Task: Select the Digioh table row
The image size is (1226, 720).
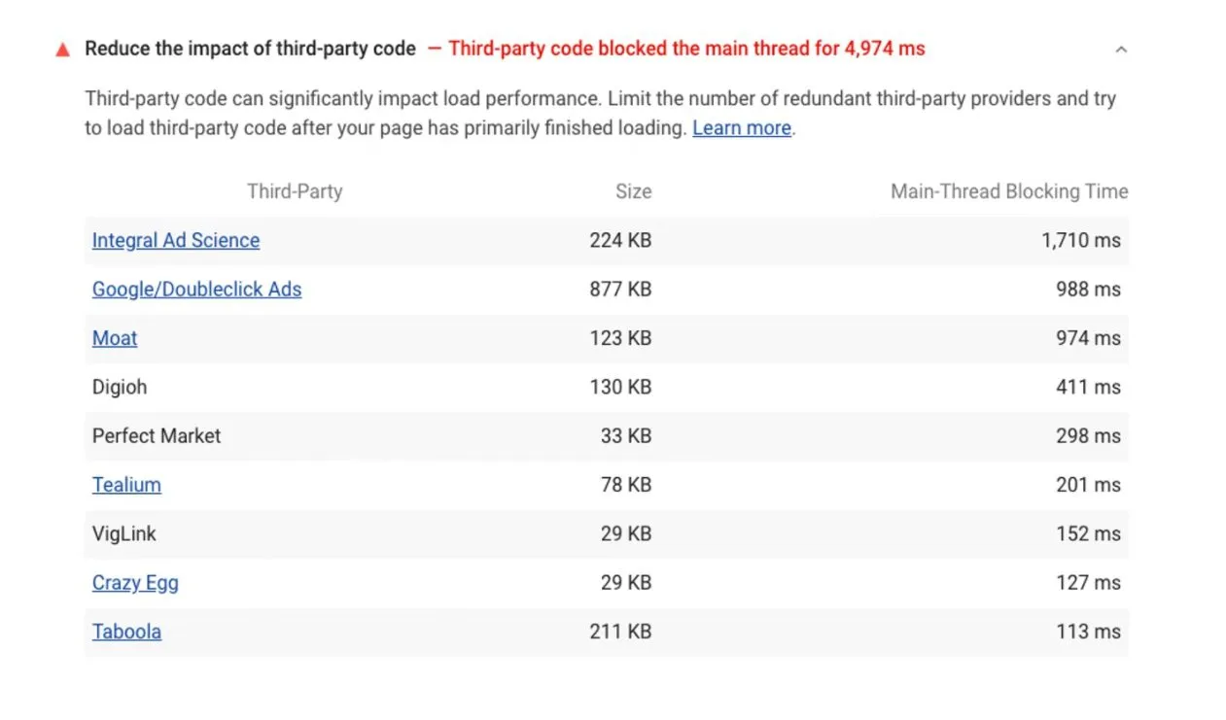Action: (x=607, y=387)
